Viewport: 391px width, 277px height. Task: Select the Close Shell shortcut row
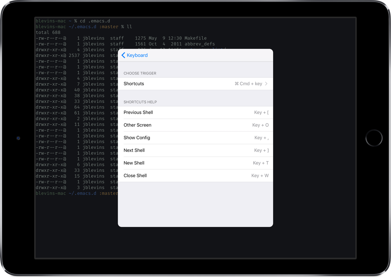[195, 175]
